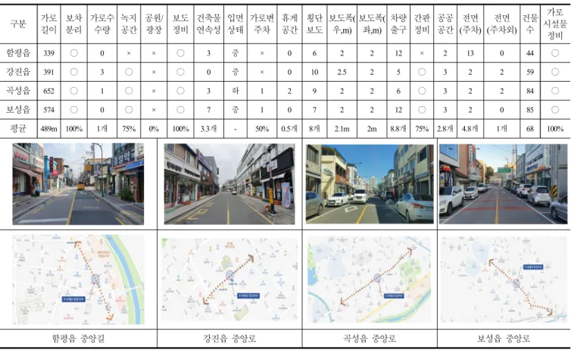Select the 가로 길이 column header
Image resolution: width=571 pixels, height=350 pixels.
pyautogui.click(x=48, y=24)
